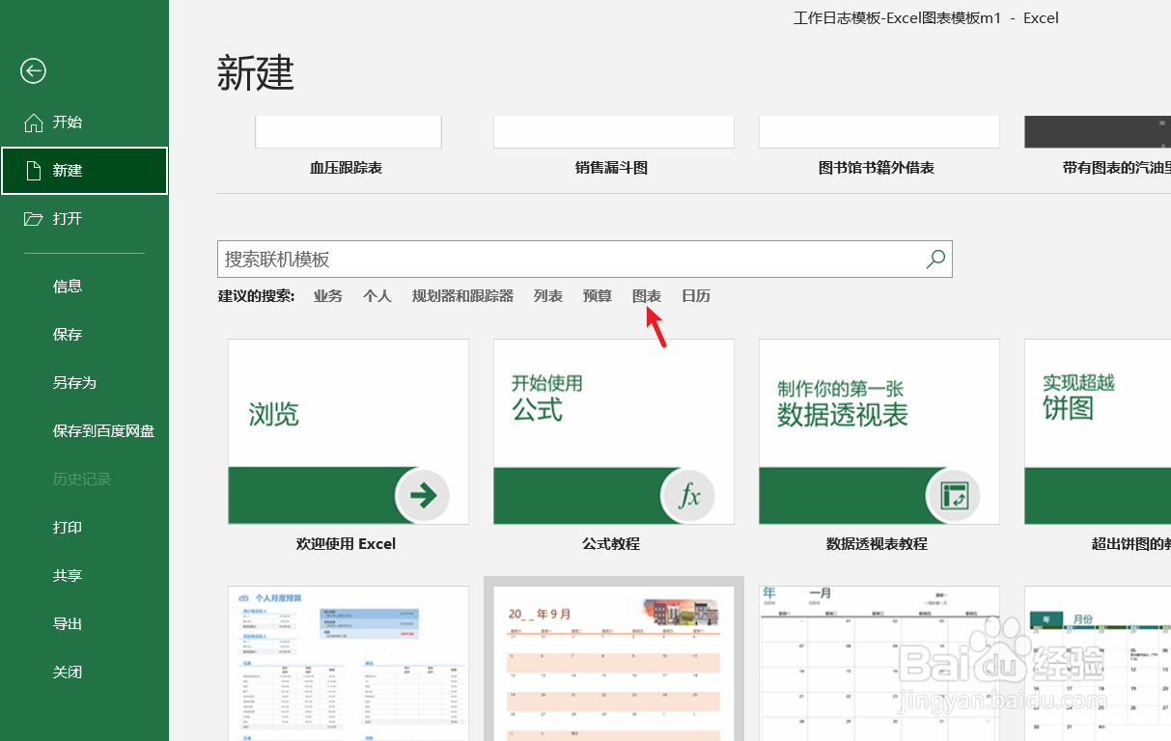Open the 月份 calendar template thumbnail

[x=1098, y=663]
